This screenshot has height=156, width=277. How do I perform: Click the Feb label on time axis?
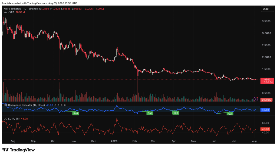point(135,141)
